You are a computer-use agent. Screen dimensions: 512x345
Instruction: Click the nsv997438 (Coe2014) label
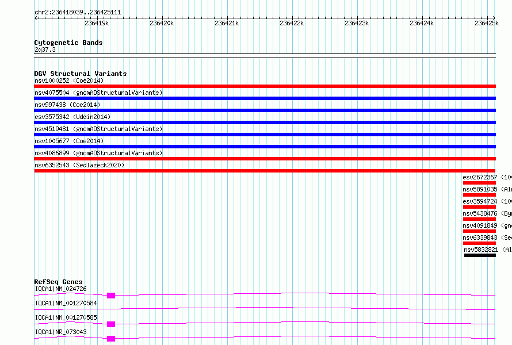[67, 105]
